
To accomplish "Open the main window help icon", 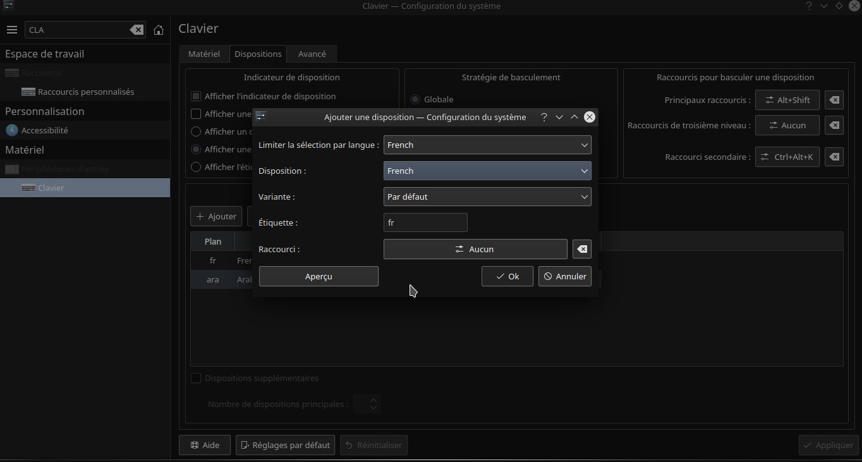I will [x=808, y=6].
